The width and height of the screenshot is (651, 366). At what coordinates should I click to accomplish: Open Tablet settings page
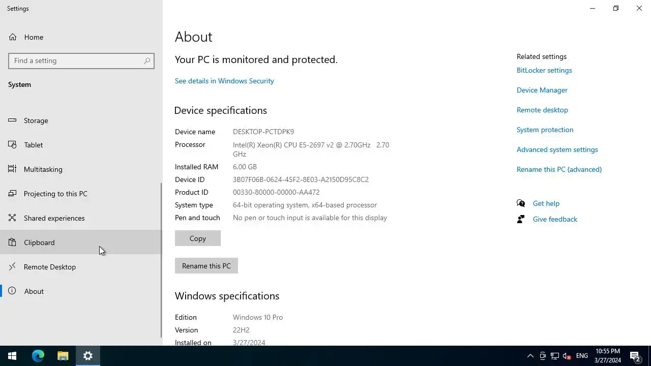coord(80,145)
